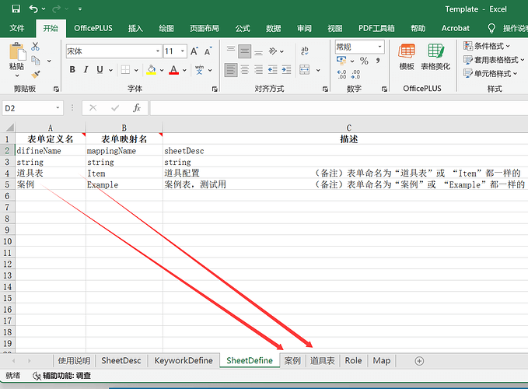Click the align right icon
Viewport: 528px width, 389px height.
point(258,70)
